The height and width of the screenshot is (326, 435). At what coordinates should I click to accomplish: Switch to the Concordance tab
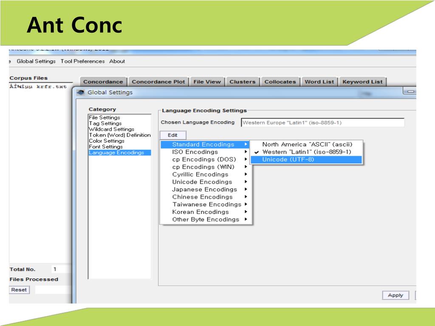(103, 82)
